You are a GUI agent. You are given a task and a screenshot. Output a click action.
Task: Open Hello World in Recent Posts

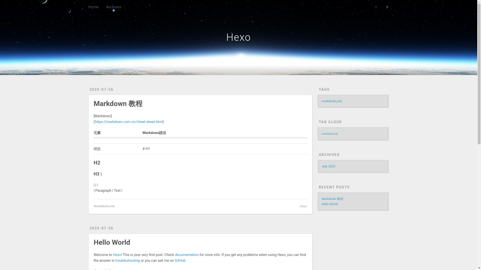tap(330, 204)
